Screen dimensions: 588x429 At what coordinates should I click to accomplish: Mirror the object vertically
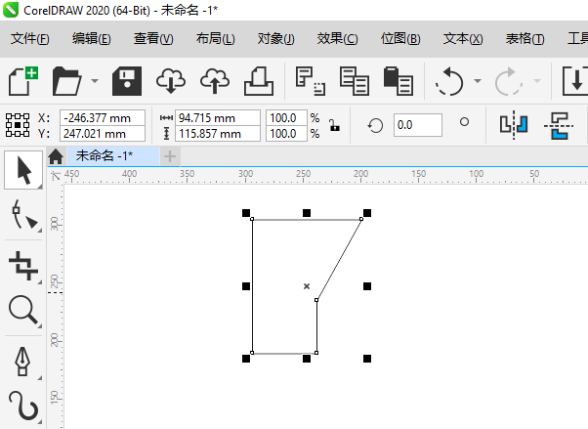tap(559, 125)
